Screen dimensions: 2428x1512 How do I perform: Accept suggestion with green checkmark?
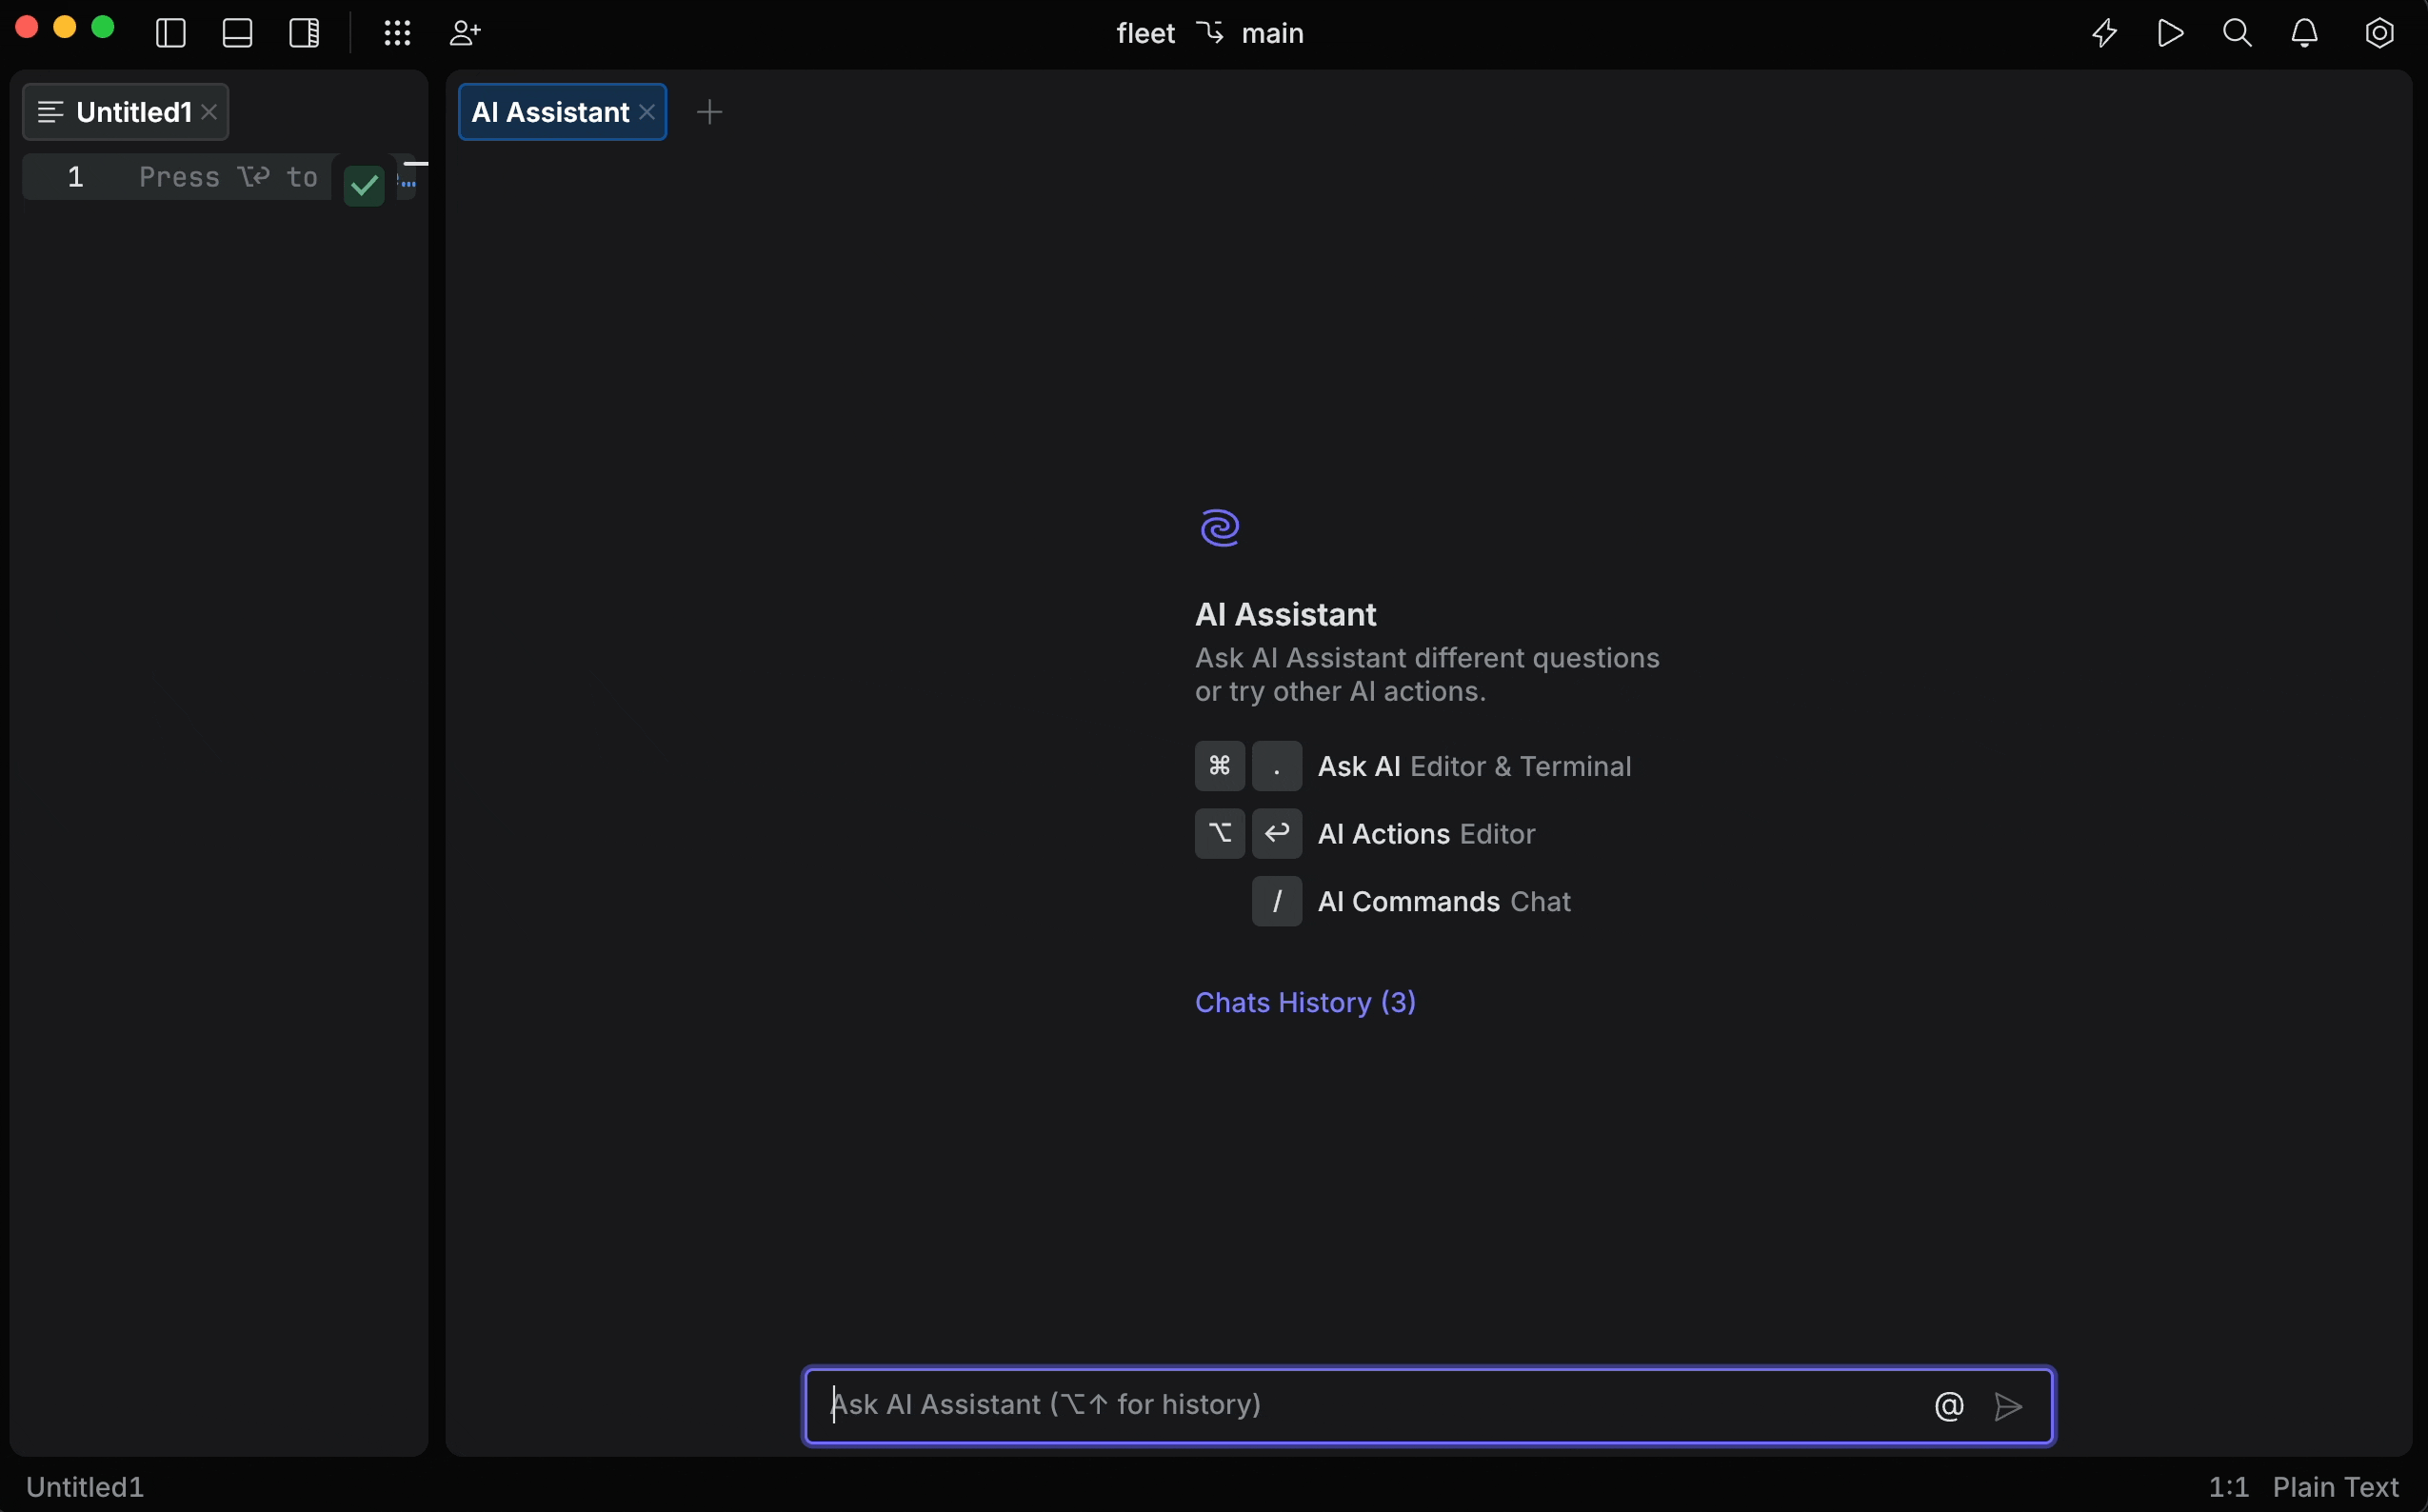click(363, 186)
